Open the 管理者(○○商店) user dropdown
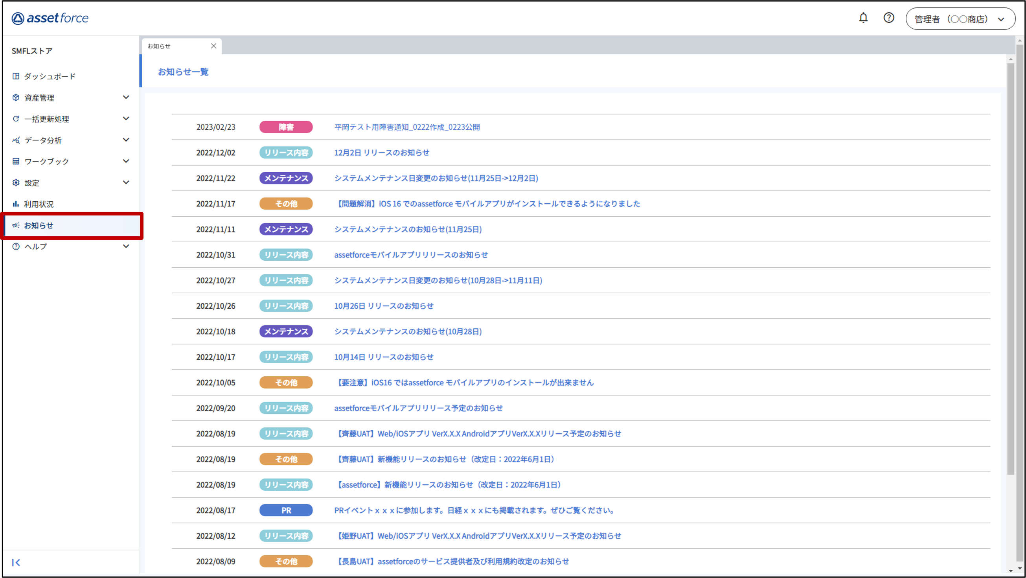This screenshot has height=578, width=1026. click(x=960, y=19)
